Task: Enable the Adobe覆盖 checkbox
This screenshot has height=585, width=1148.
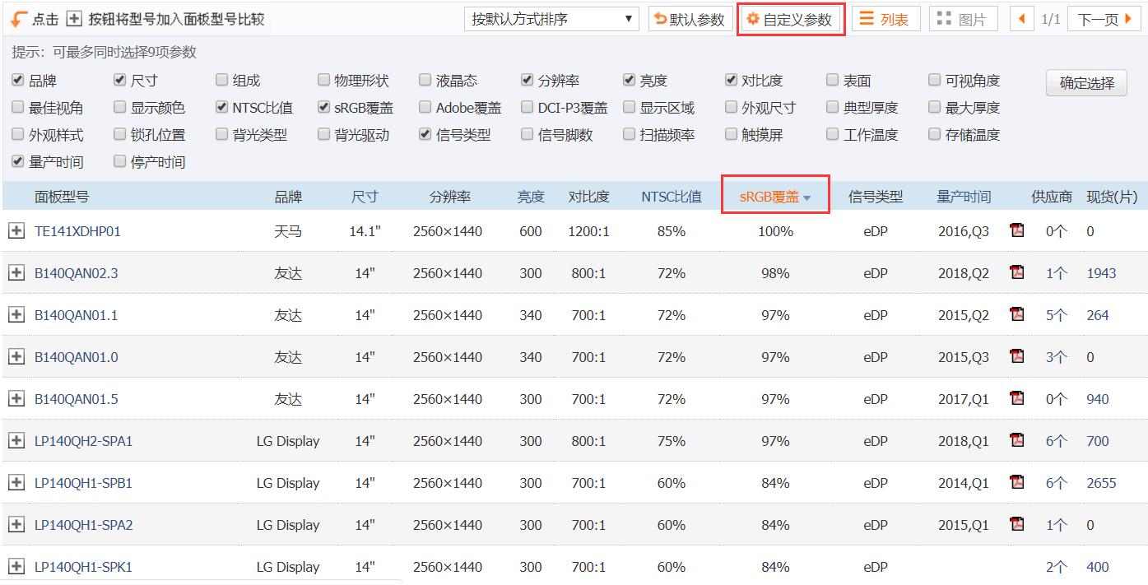Action: tap(425, 108)
